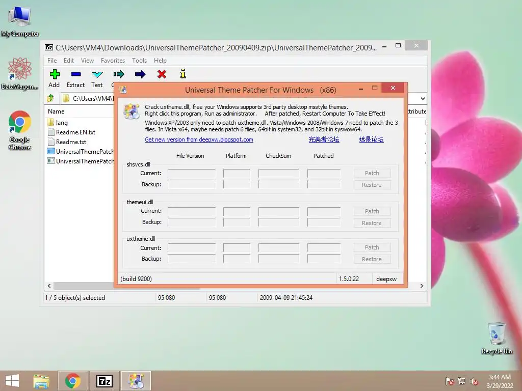The width and height of the screenshot is (522, 391).
Task: Click Restore button for themeui.dll
Action: [372, 223]
